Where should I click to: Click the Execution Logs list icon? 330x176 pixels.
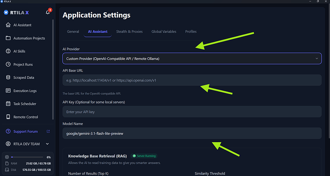[x=8, y=91]
